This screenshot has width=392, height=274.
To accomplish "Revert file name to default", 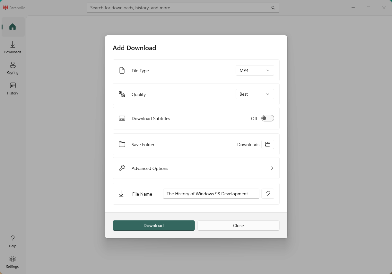I will 268,194.
